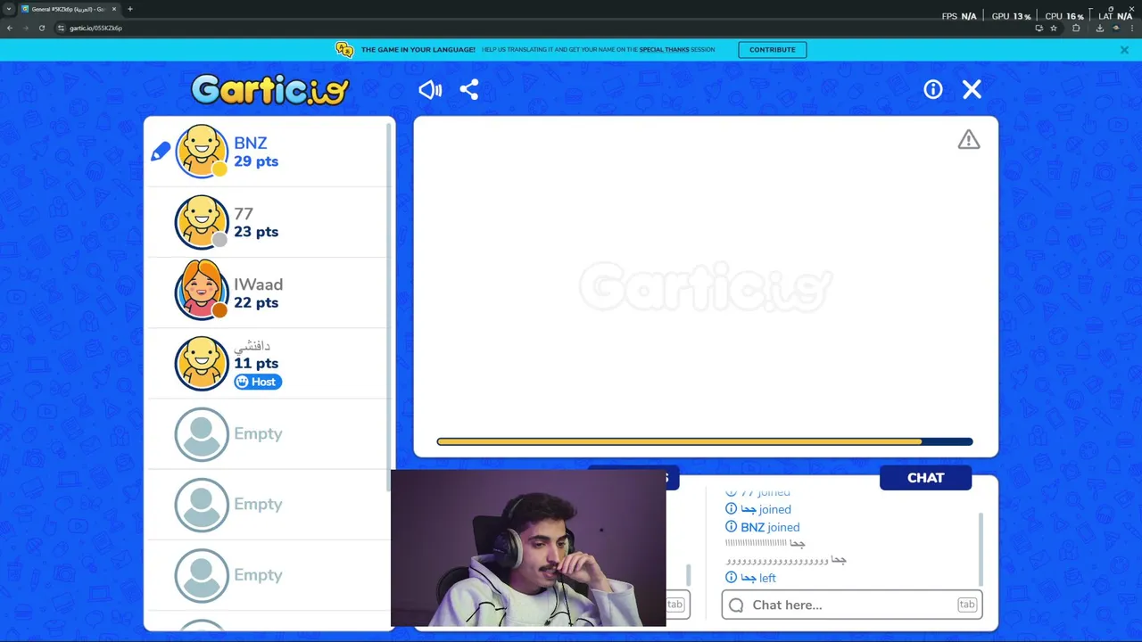Click the tab key hint in chat input

click(967, 605)
